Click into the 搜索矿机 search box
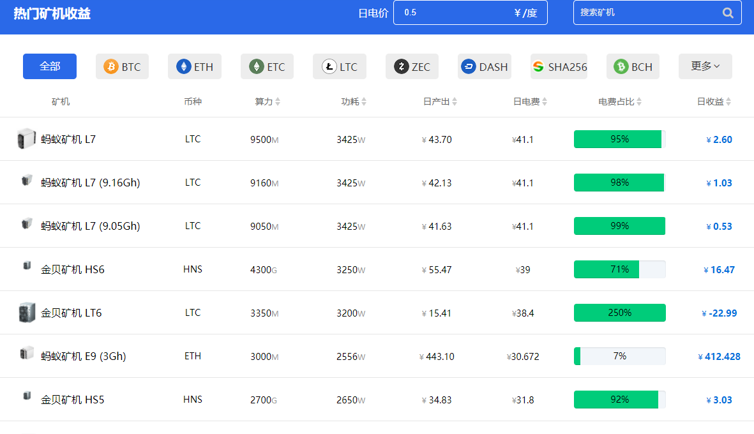The height and width of the screenshot is (434, 754). 645,13
